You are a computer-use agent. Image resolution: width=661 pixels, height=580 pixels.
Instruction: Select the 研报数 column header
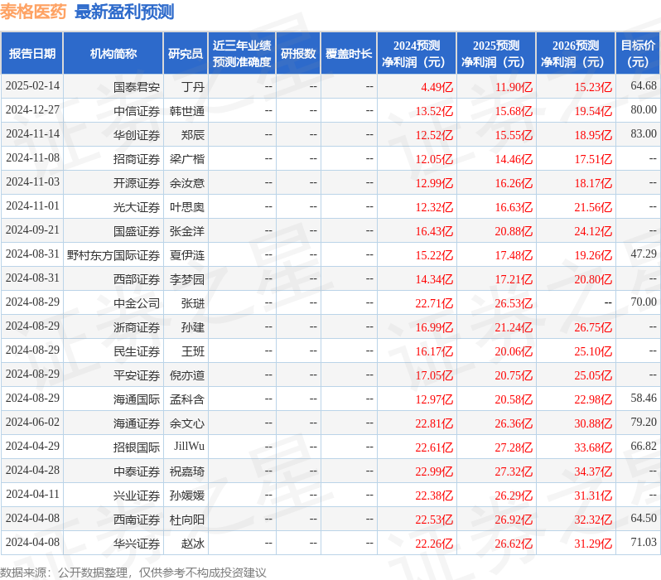click(298, 54)
